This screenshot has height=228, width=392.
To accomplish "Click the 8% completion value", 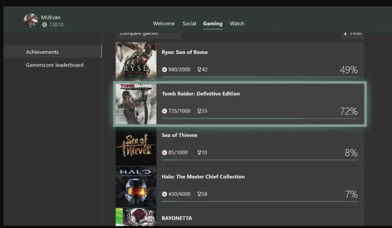I will (x=351, y=153).
